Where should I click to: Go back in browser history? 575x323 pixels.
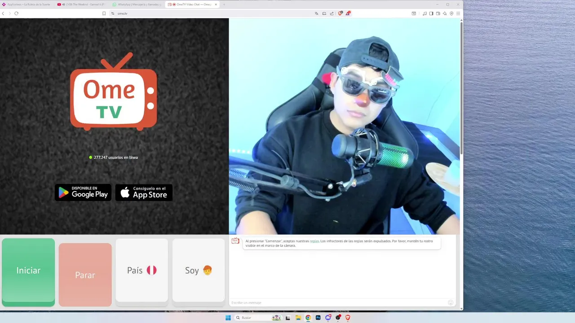click(x=3, y=13)
